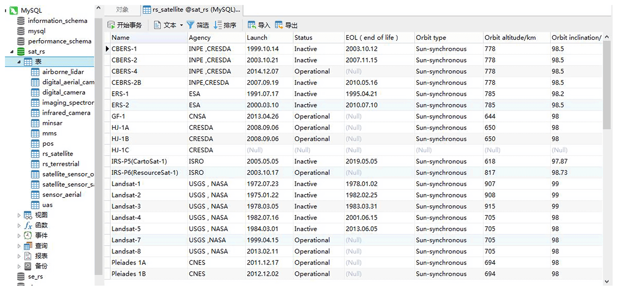Click the Import (导入) icon

tap(252, 25)
